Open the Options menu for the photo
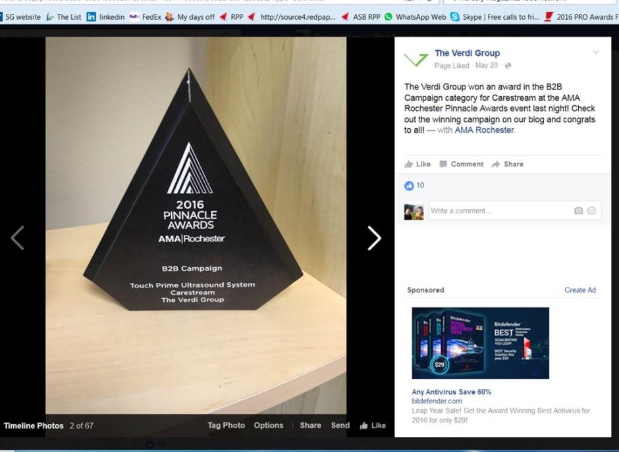Screen dimensions: 619x452 [269, 426]
